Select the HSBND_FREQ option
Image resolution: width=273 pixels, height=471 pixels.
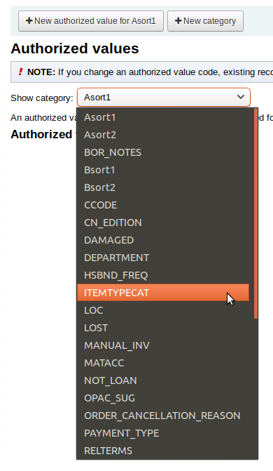[163, 275]
